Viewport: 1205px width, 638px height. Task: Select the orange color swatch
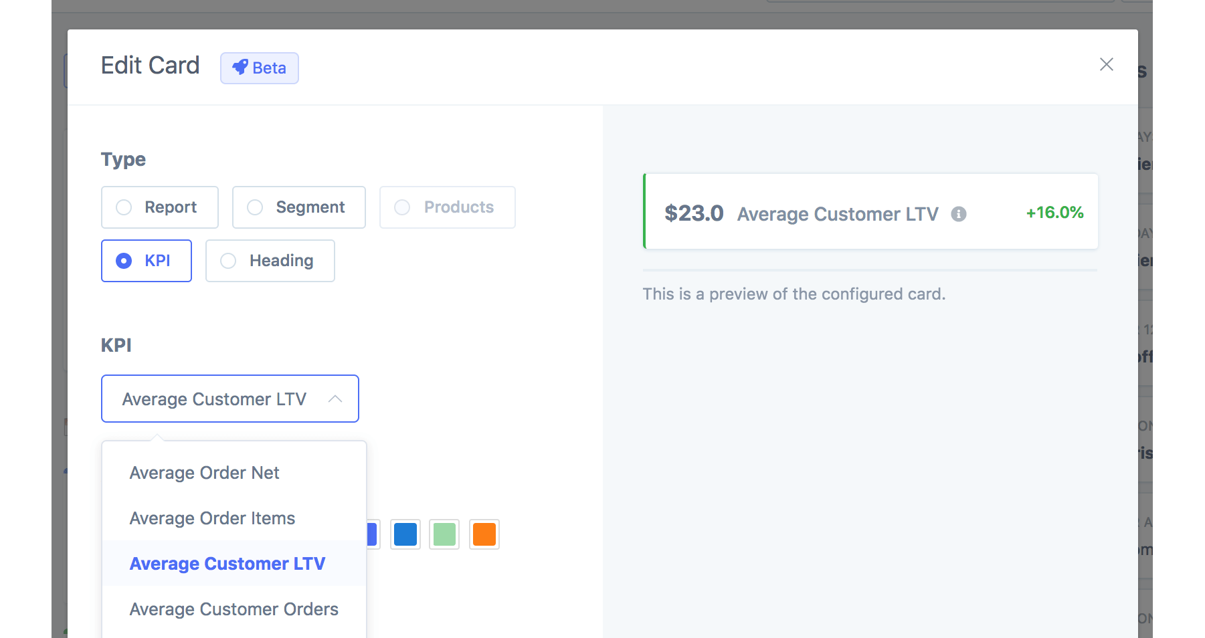point(484,534)
